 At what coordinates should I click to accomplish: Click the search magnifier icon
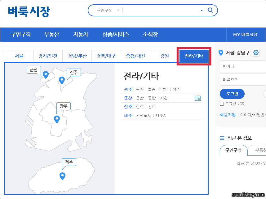211,10
